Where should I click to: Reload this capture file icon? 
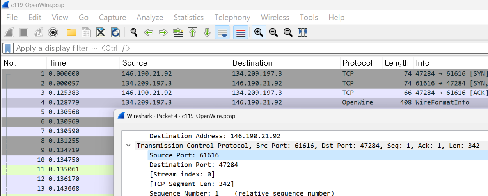coord(115,32)
